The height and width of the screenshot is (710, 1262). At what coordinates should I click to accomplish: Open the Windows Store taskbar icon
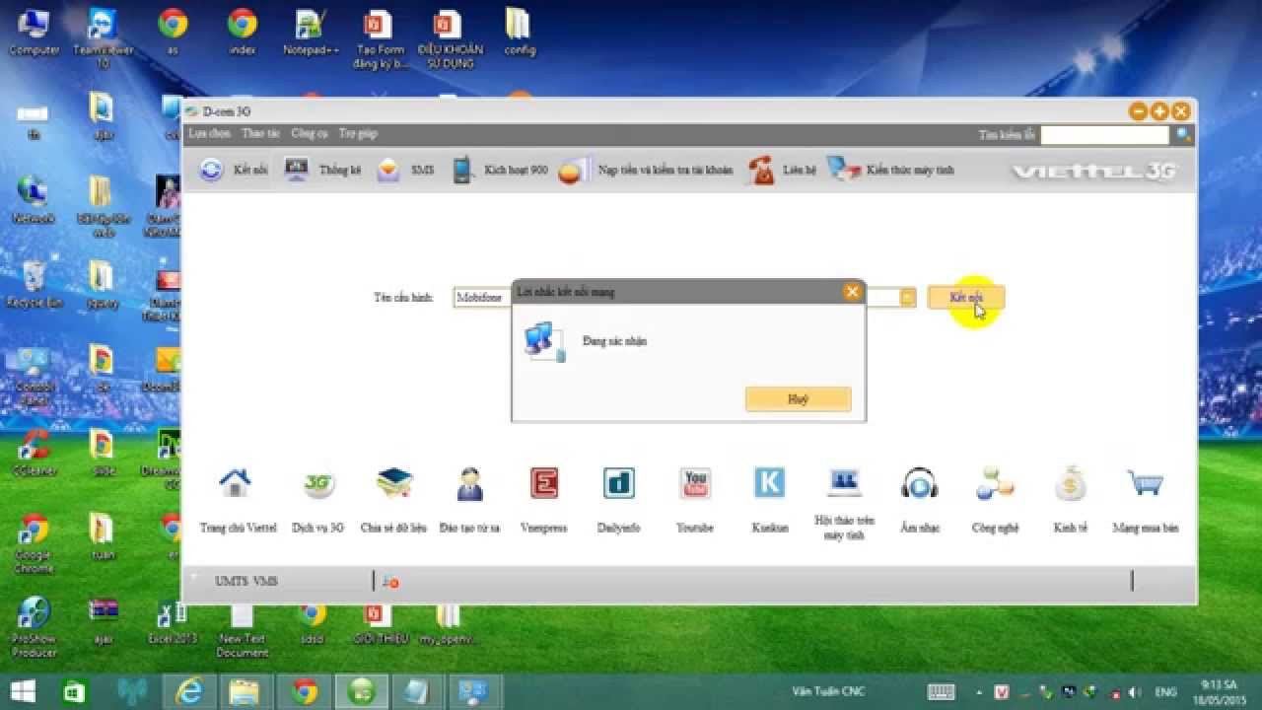click(74, 691)
